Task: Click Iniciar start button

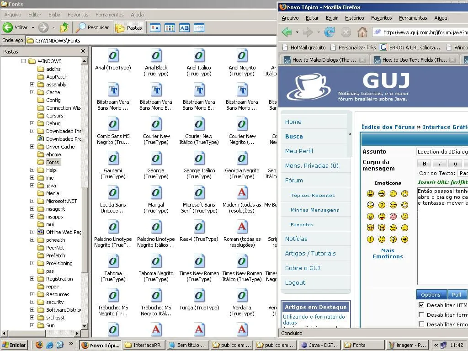Action: click(14, 345)
